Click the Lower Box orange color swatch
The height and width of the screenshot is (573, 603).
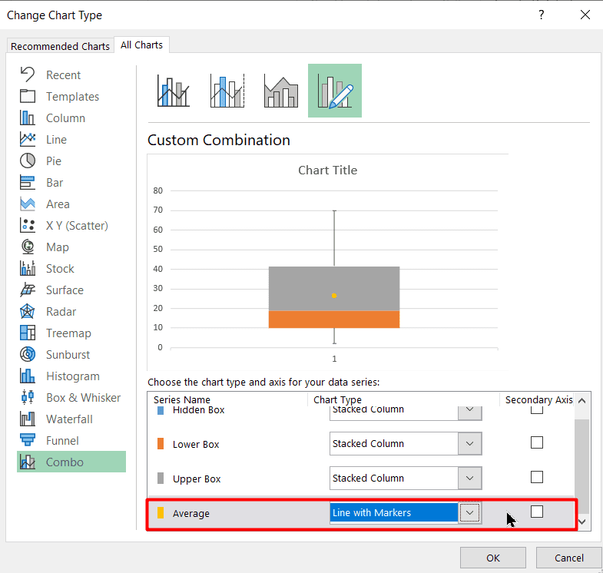(x=161, y=444)
